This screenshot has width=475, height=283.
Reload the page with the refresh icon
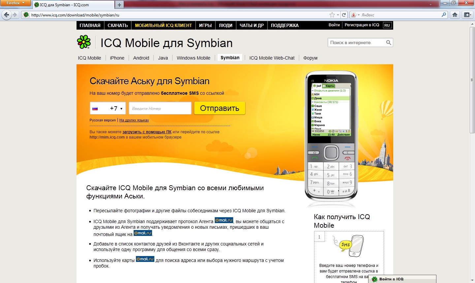[x=344, y=15]
